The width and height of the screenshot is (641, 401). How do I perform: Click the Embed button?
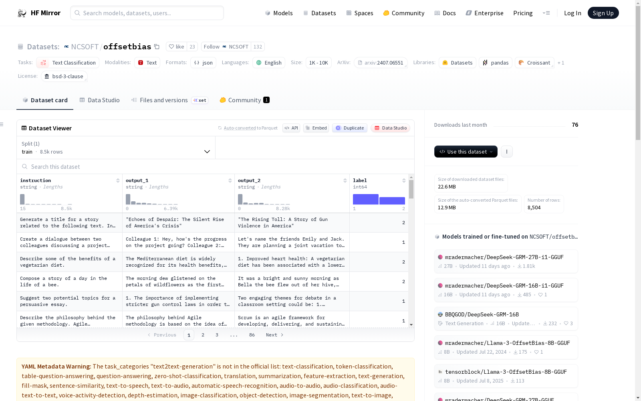click(316, 128)
